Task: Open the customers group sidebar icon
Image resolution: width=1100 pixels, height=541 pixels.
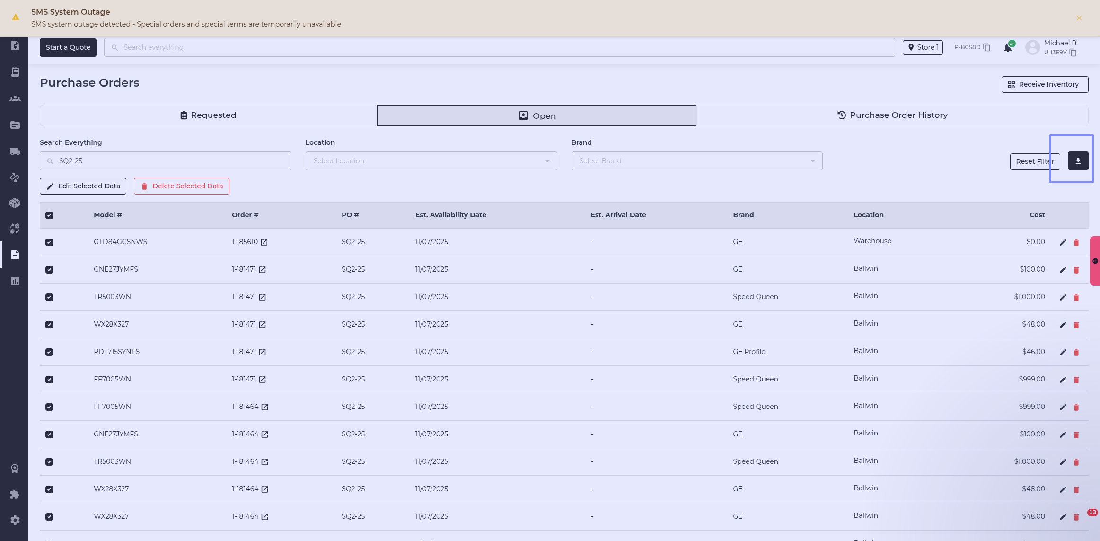Action: point(15,98)
